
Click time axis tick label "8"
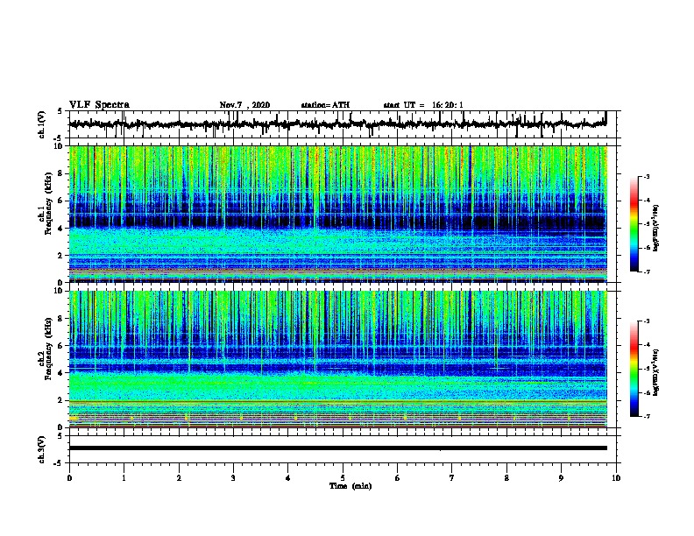tap(506, 478)
